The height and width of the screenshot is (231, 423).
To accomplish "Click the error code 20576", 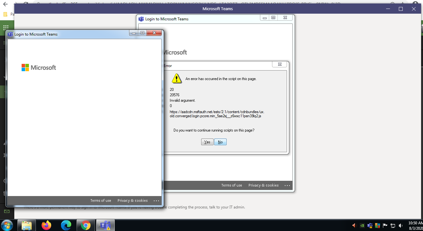I will 174,95.
